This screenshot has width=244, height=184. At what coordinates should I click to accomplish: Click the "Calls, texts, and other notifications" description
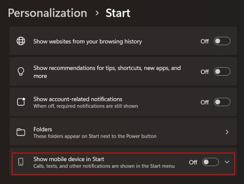pos(104,166)
